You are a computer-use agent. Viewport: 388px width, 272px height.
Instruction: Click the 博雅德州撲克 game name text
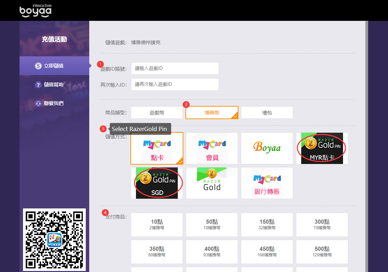146,42
